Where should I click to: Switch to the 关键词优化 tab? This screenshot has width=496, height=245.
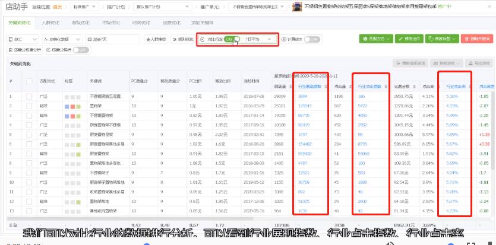(x=20, y=23)
